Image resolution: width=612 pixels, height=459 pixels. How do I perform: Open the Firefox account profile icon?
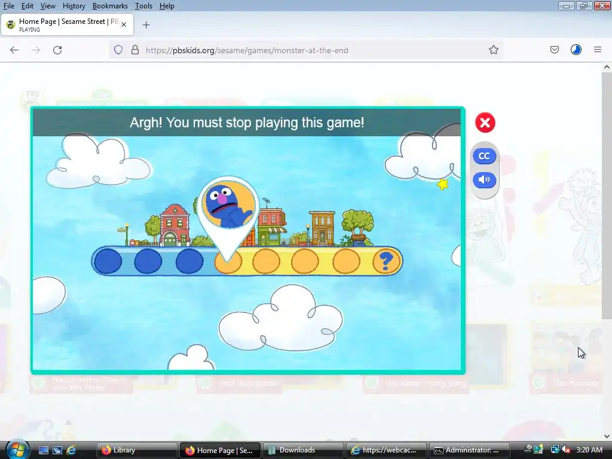tap(576, 50)
